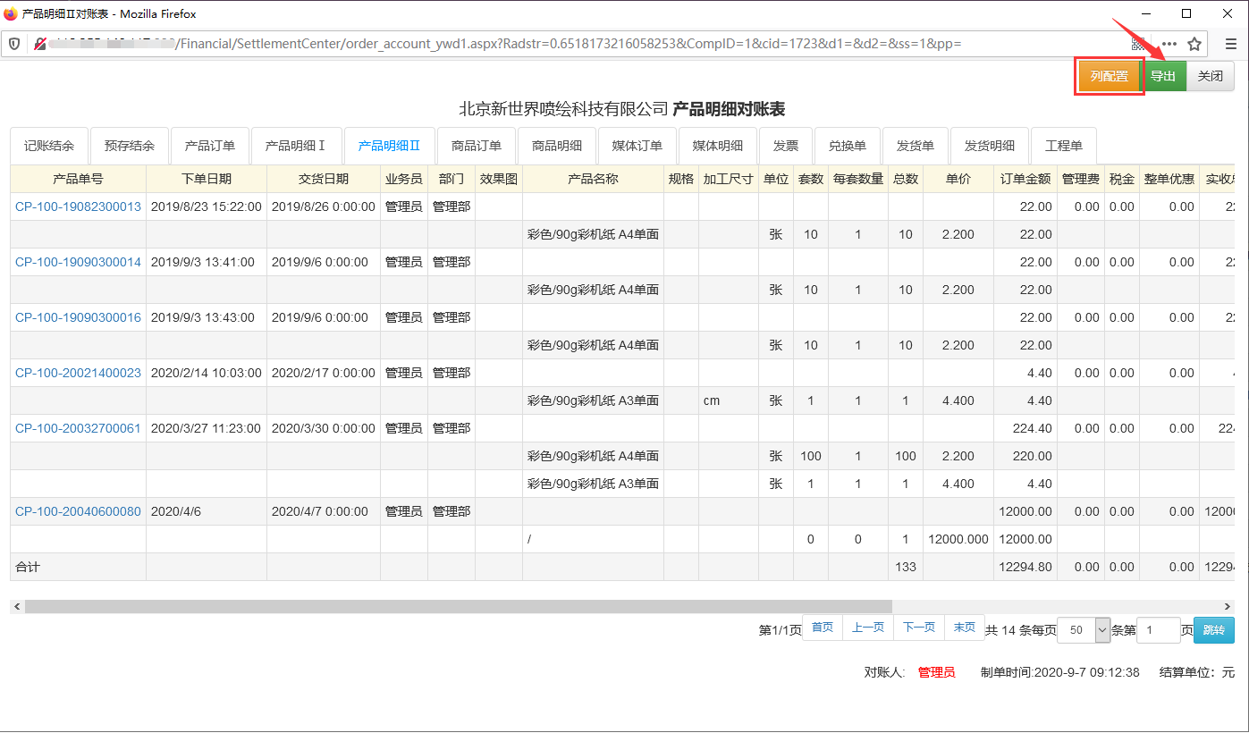Click the 合计 totals row label
The height and width of the screenshot is (733, 1249).
28,567
